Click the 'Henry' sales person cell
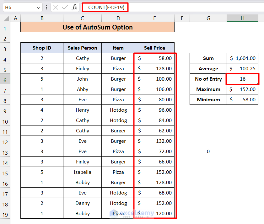Screen dimensions: 264x224 82,110
